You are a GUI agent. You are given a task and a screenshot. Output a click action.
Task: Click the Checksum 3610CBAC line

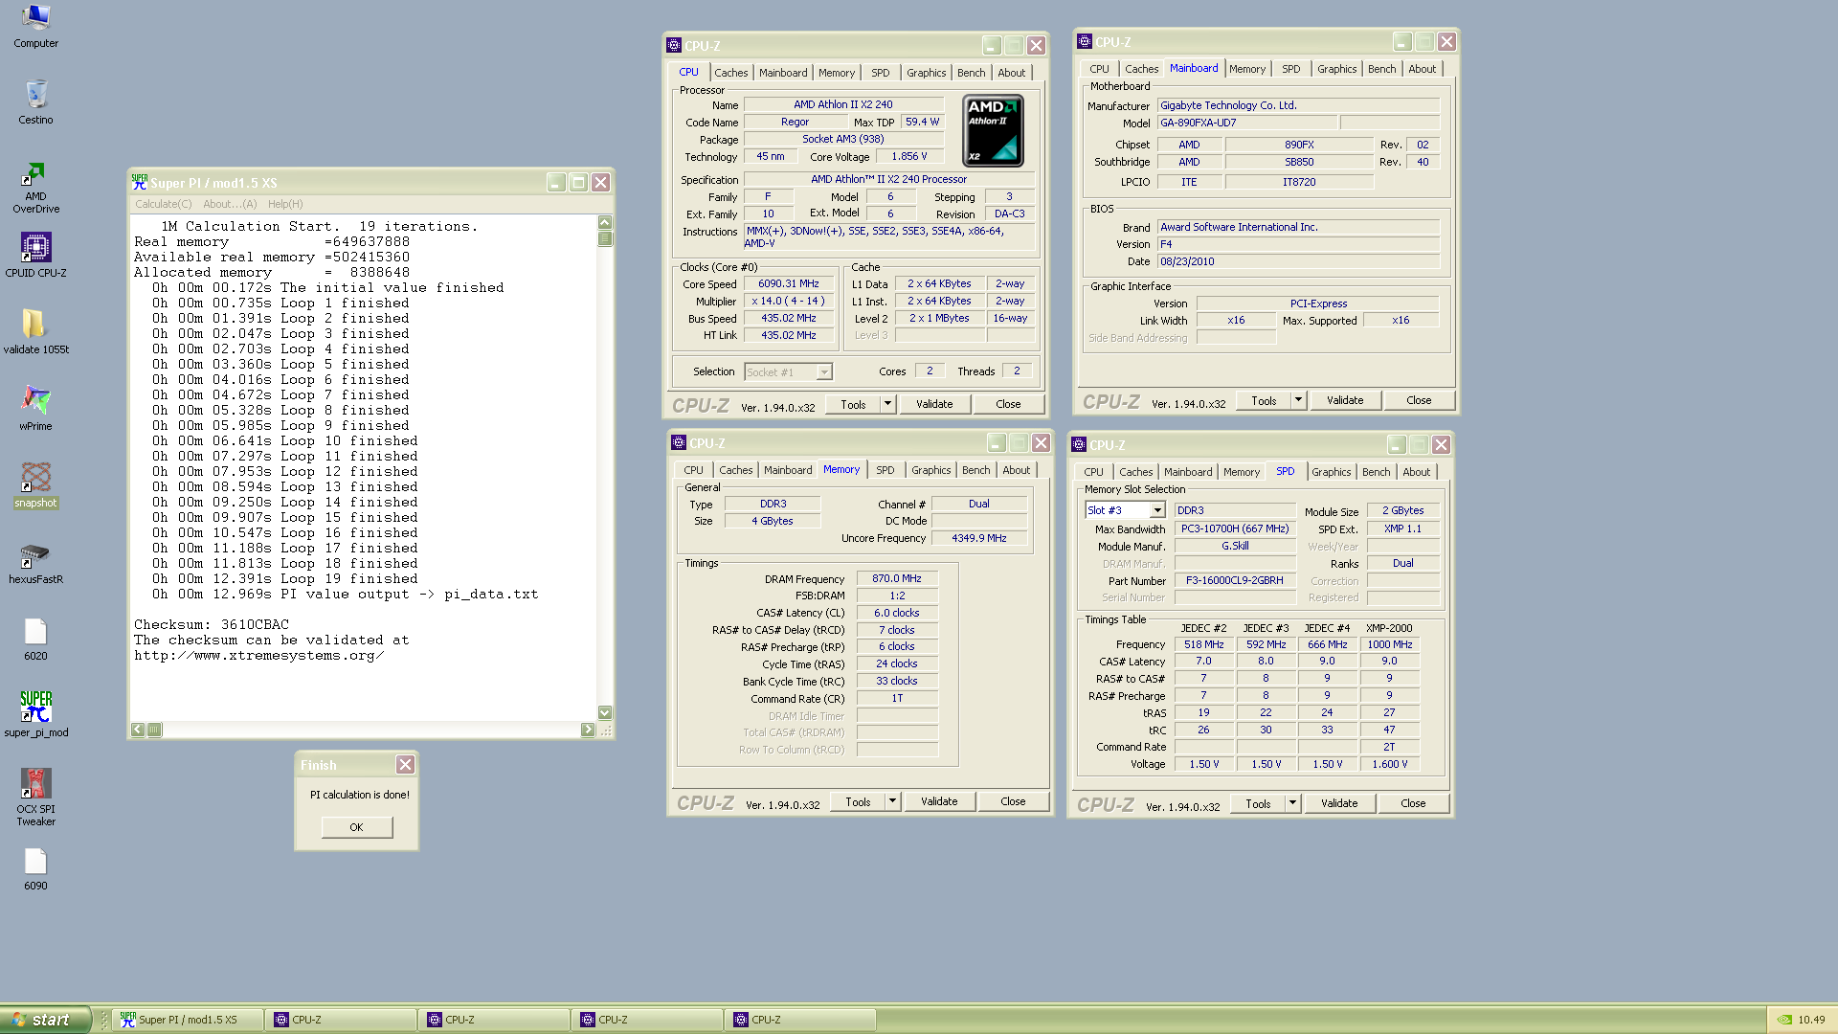[212, 625]
